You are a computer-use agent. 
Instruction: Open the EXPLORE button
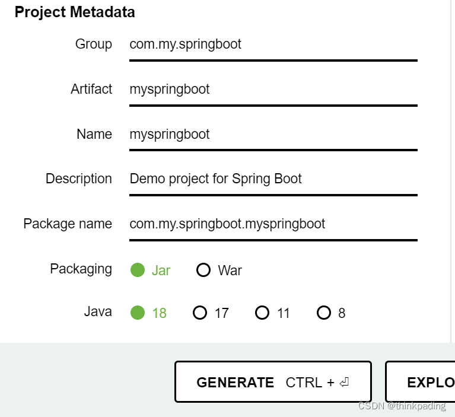point(420,383)
